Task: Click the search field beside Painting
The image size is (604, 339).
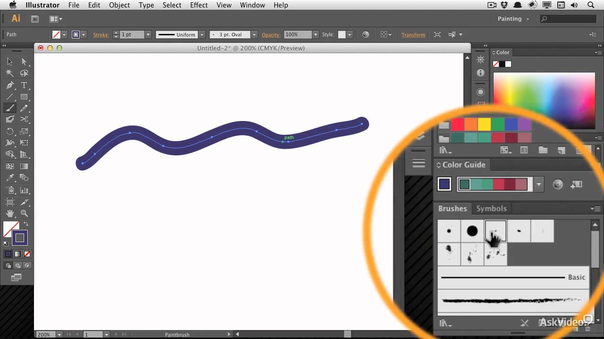Action: [568, 19]
